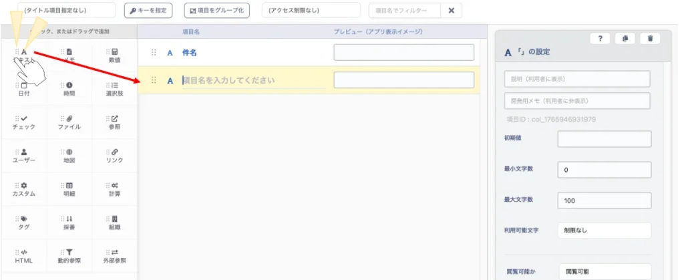Open help with the question mark button

tap(600, 39)
